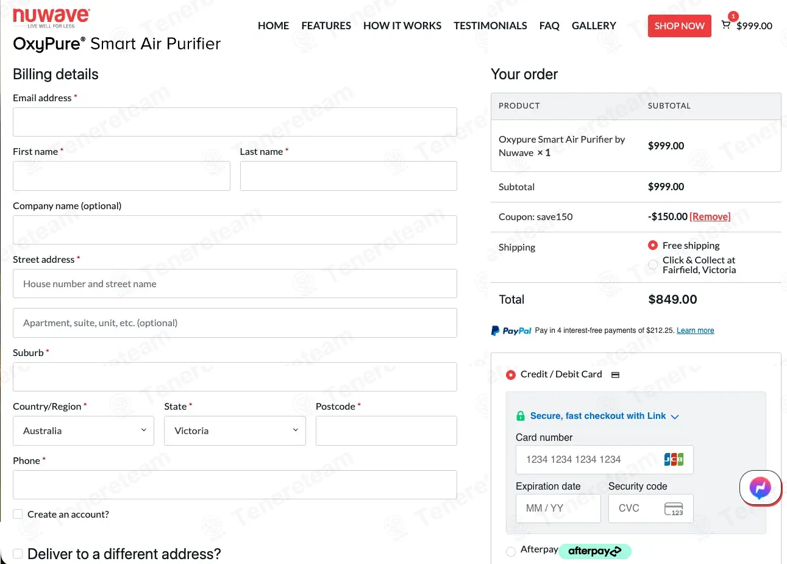Select Click & Collect at Fairfield shipping
This screenshot has width=787, height=564.
pyautogui.click(x=653, y=265)
